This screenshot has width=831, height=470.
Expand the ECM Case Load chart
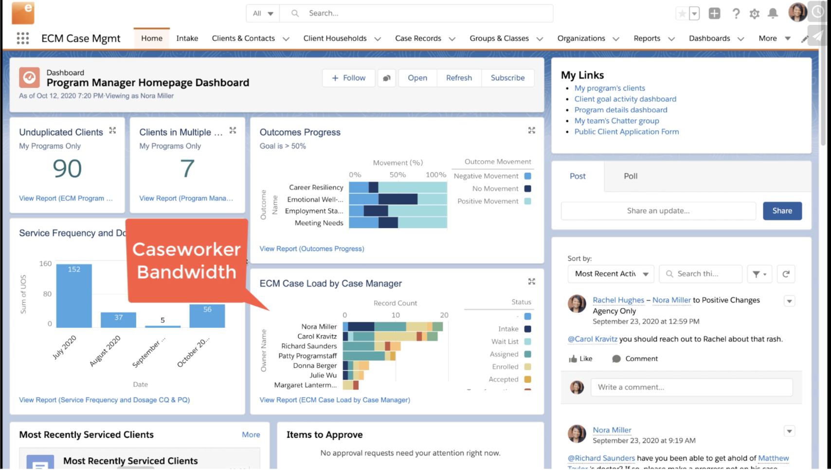point(531,282)
